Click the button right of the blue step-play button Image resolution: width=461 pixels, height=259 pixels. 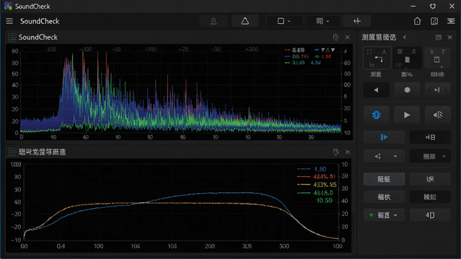[430, 137]
